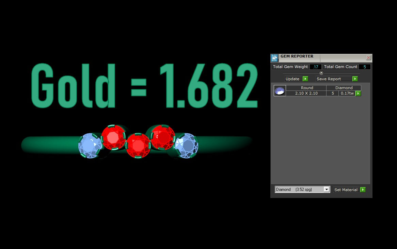Screen dimensions: 397x249
Task: Click the Total Gem Count label
Action: [340, 67]
